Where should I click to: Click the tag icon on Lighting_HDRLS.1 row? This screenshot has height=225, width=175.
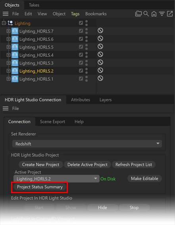(x=100, y=78)
